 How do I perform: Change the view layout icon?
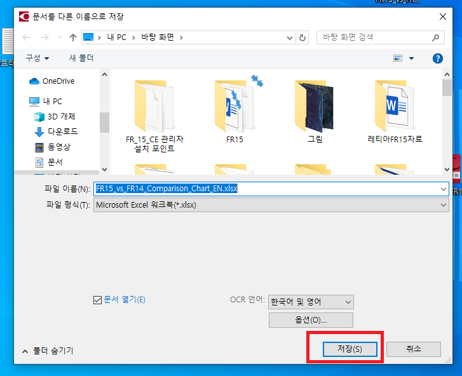coord(398,58)
